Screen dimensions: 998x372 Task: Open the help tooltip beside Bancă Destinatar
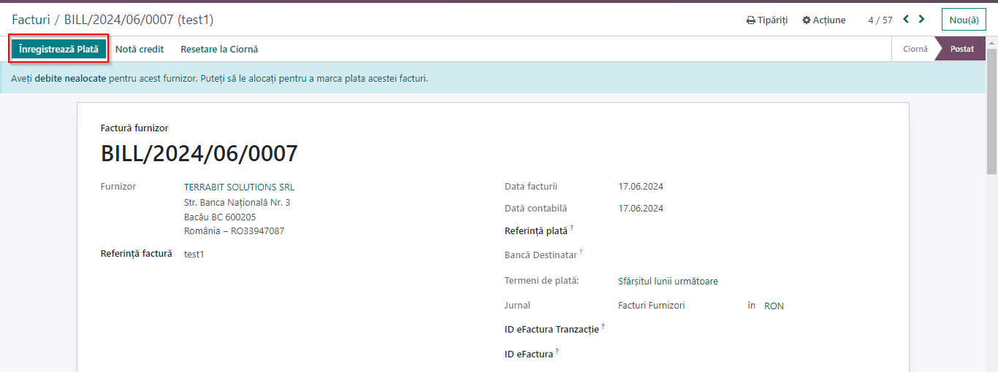[x=581, y=252]
